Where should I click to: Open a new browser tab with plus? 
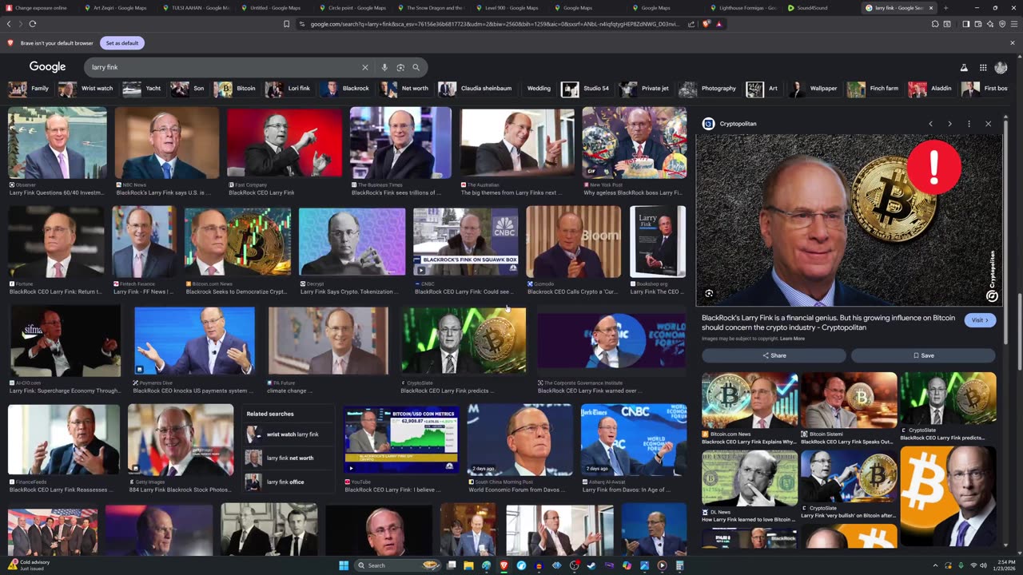(x=945, y=8)
